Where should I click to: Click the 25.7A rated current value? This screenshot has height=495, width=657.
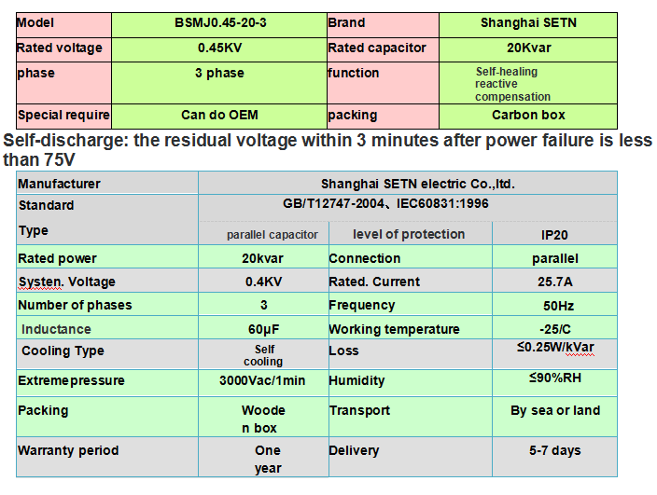[x=552, y=282]
